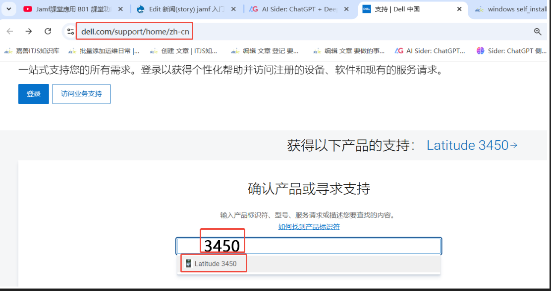Click the 访问业务支持 button
The height and width of the screenshot is (291, 551).
(81, 94)
